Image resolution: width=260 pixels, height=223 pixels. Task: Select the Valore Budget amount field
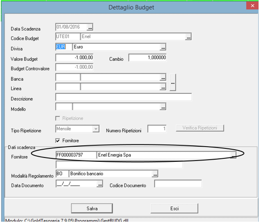click(x=75, y=58)
